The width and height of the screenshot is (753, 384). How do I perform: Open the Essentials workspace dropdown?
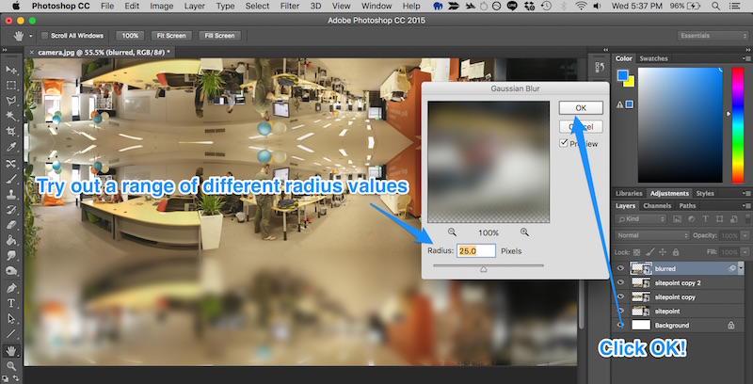pos(711,36)
